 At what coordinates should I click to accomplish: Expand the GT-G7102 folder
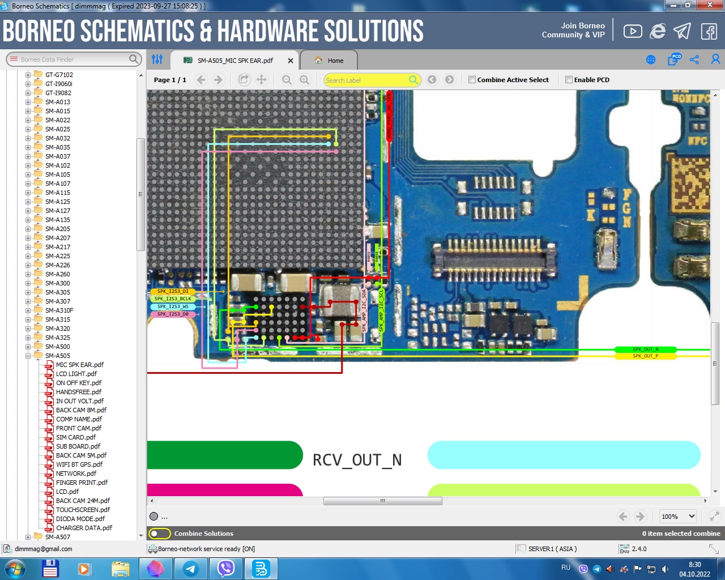pyautogui.click(x=28, y=75)
